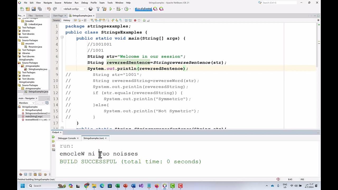This screenshot has height=190, width=338.
Task: Click the green Re-run icon in Output
Action: 53,137
